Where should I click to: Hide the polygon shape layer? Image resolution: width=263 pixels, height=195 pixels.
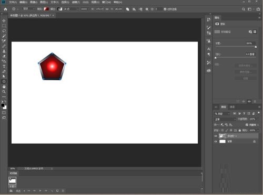pos(216,136)
